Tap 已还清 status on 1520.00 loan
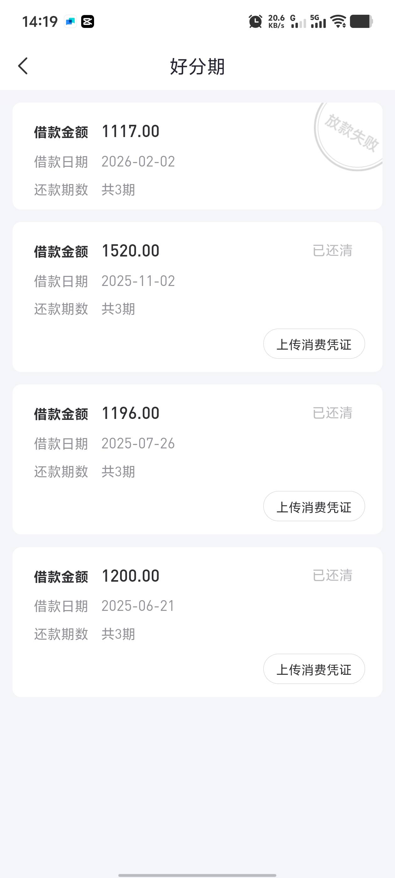This screenshot has width=395, height=878. pyautogui.click(x=332, y=251)
